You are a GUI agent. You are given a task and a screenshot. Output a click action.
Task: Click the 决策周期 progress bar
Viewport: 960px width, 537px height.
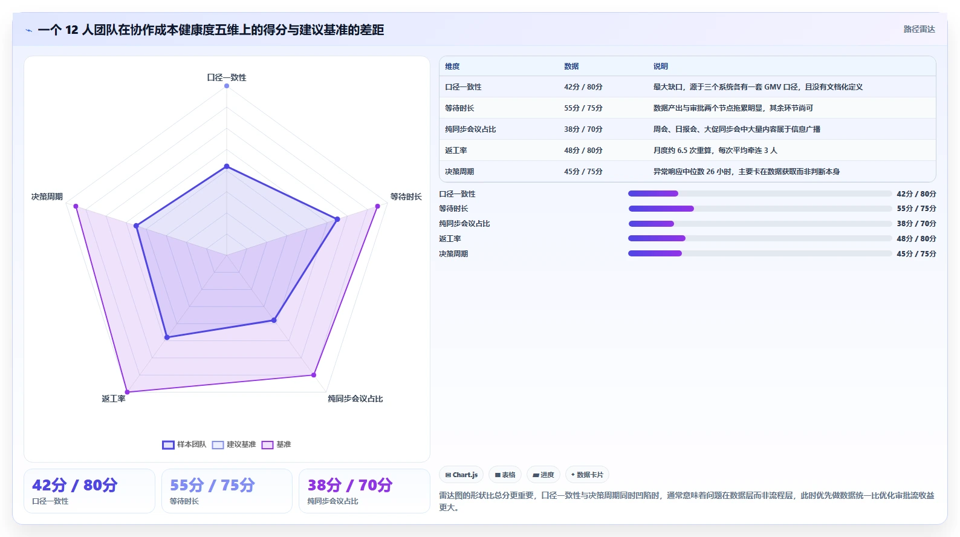point(760,253)
